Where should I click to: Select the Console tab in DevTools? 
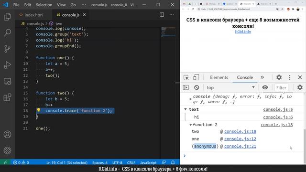pos(245,77)
